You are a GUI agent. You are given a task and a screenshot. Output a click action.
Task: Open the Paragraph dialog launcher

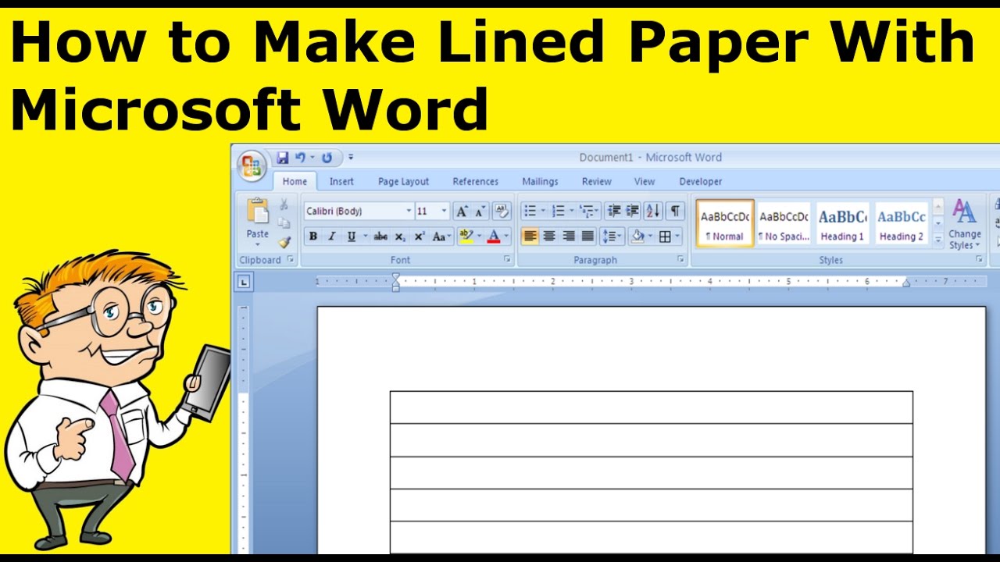(680, 259)
